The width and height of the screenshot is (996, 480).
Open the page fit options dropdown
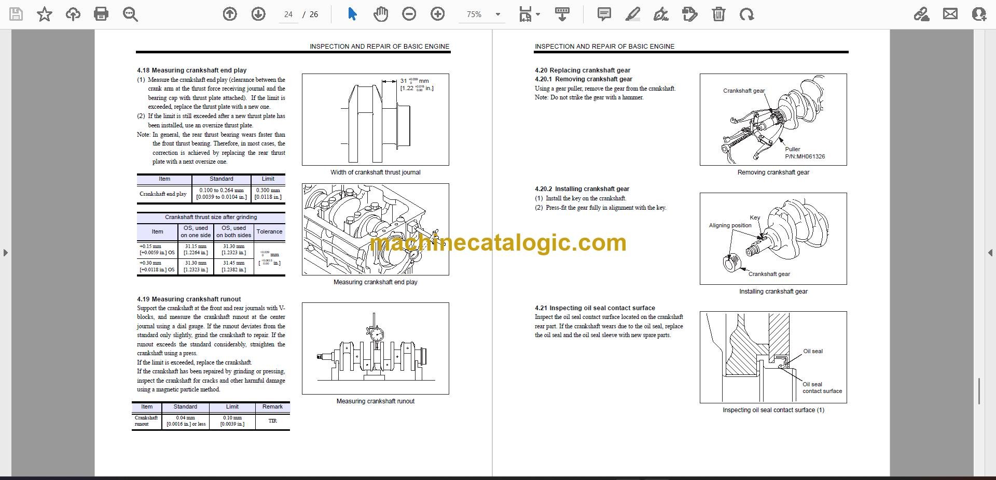(x=530, y=14)
